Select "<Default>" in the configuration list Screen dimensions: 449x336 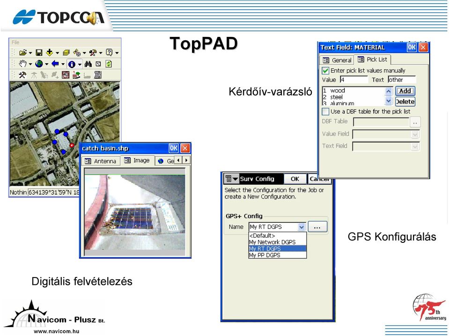[x=278, y=235]
